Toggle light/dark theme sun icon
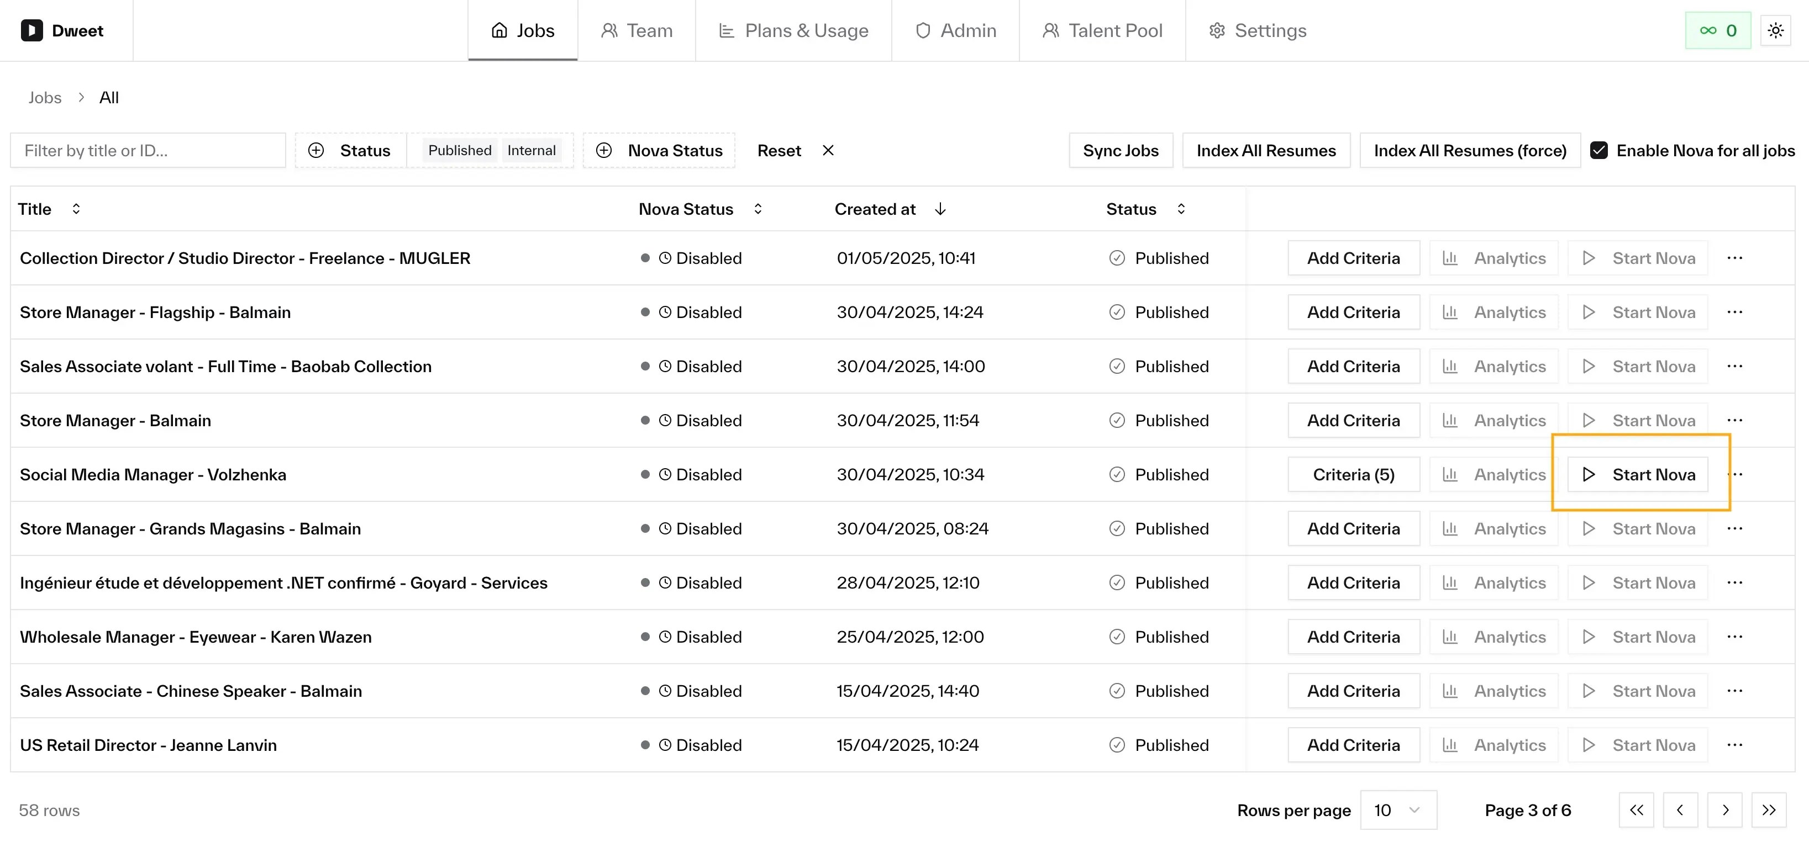The height and width of the screenshot is (858, 1809). [1775, 30]
